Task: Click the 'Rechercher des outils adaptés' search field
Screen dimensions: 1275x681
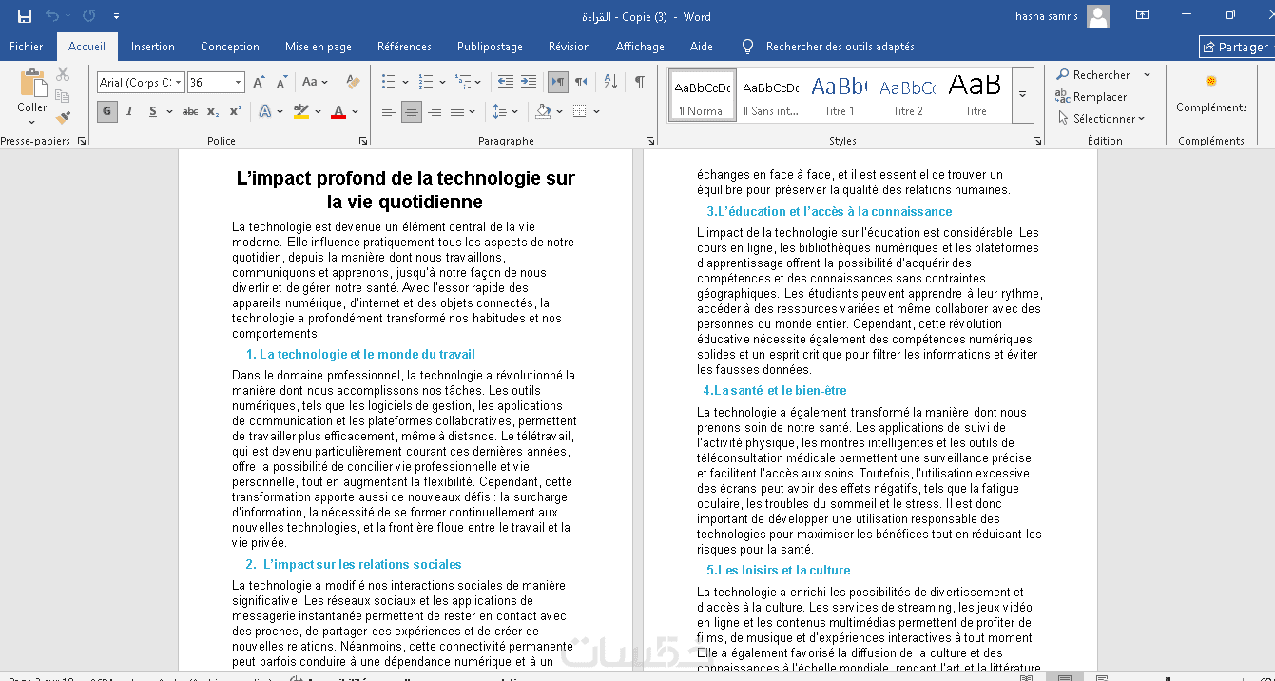Action: pos(840,46)
